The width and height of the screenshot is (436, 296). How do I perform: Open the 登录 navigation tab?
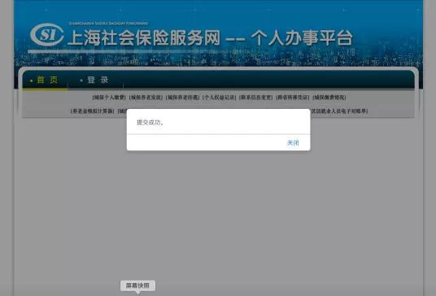click(x=98, y=80)
